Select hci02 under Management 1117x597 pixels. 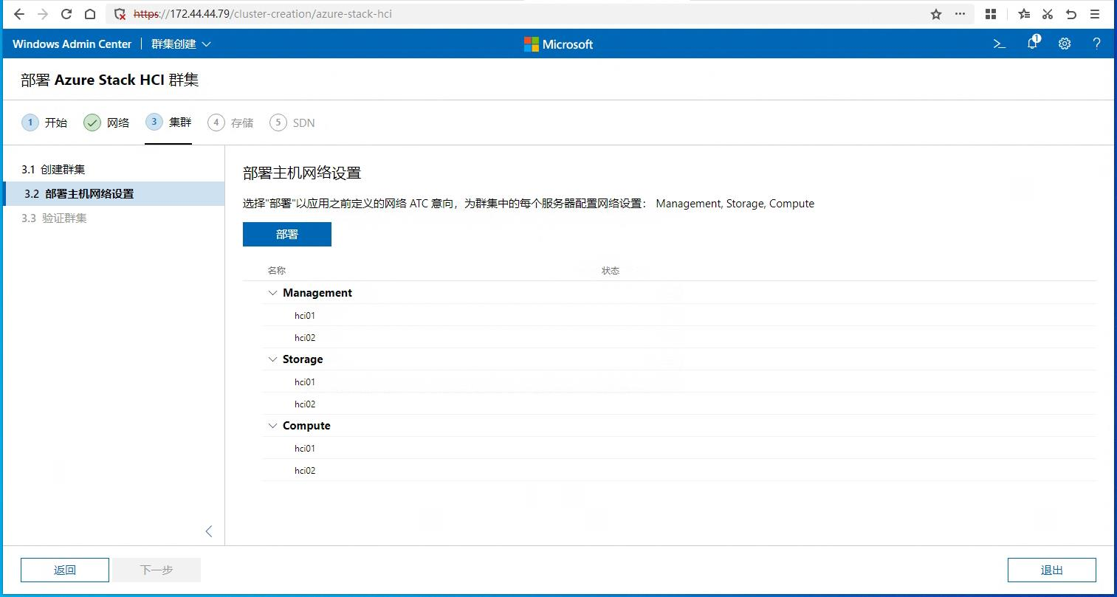(x=305, y=337)
